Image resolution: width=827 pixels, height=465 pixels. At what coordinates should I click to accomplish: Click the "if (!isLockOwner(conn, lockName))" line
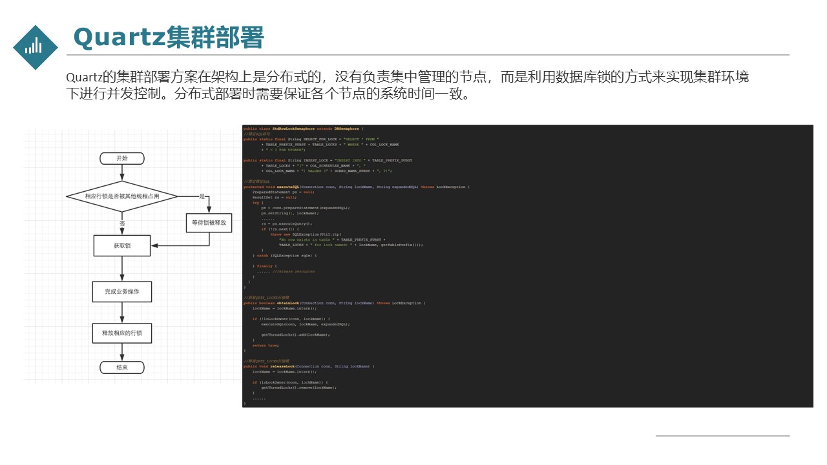click(291, 318)
